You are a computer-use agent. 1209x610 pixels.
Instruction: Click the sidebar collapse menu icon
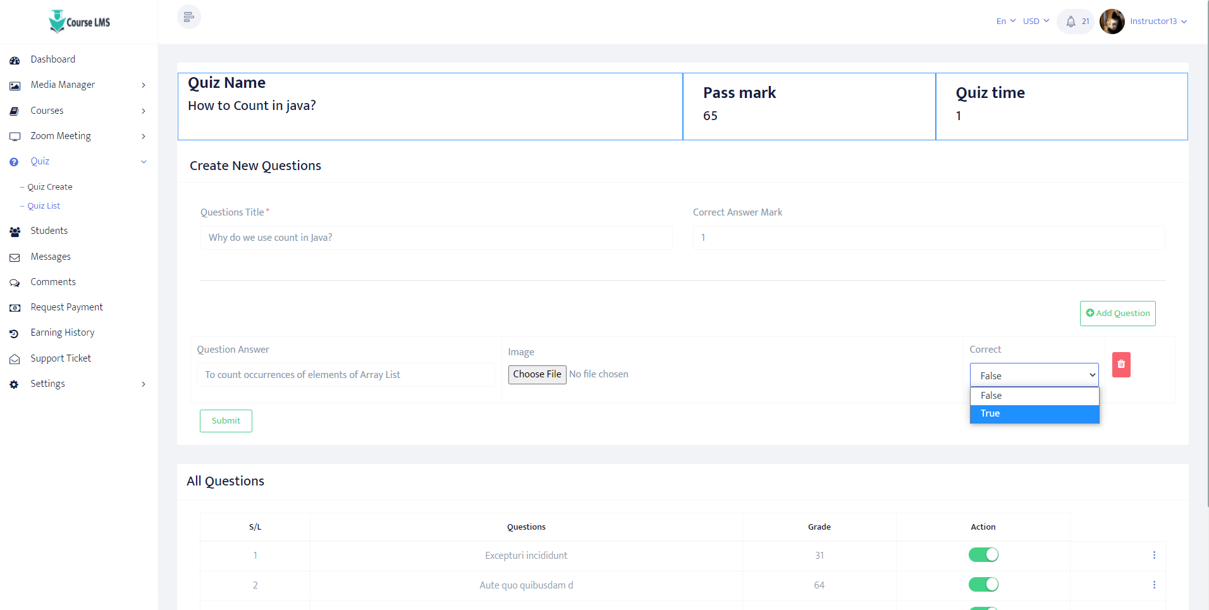point(188,17)
